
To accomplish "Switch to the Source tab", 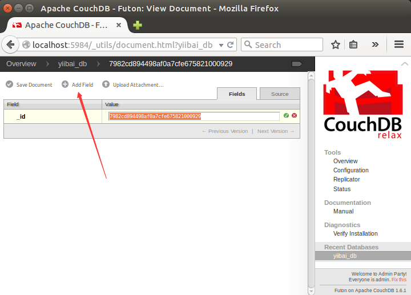I will point(280,94).
